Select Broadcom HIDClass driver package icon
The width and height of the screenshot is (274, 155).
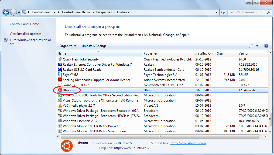[60, 116]
